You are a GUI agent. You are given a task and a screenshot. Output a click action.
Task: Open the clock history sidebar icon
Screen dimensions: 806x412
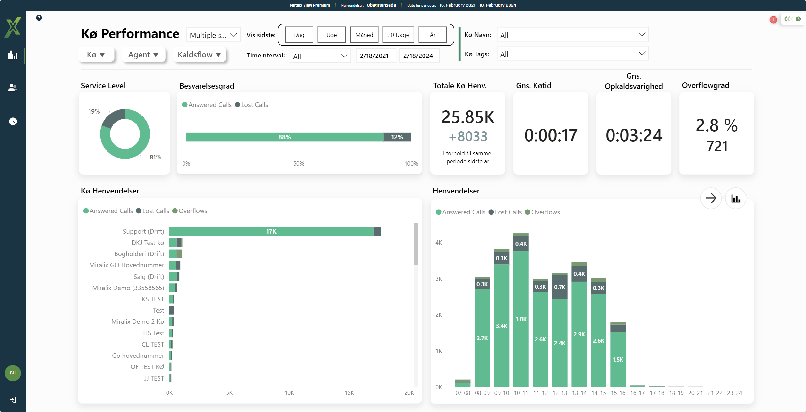point(13,121)
